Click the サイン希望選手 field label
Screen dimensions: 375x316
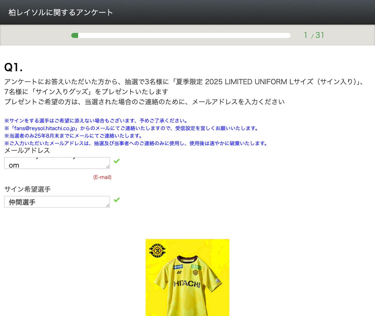point(27,189)
